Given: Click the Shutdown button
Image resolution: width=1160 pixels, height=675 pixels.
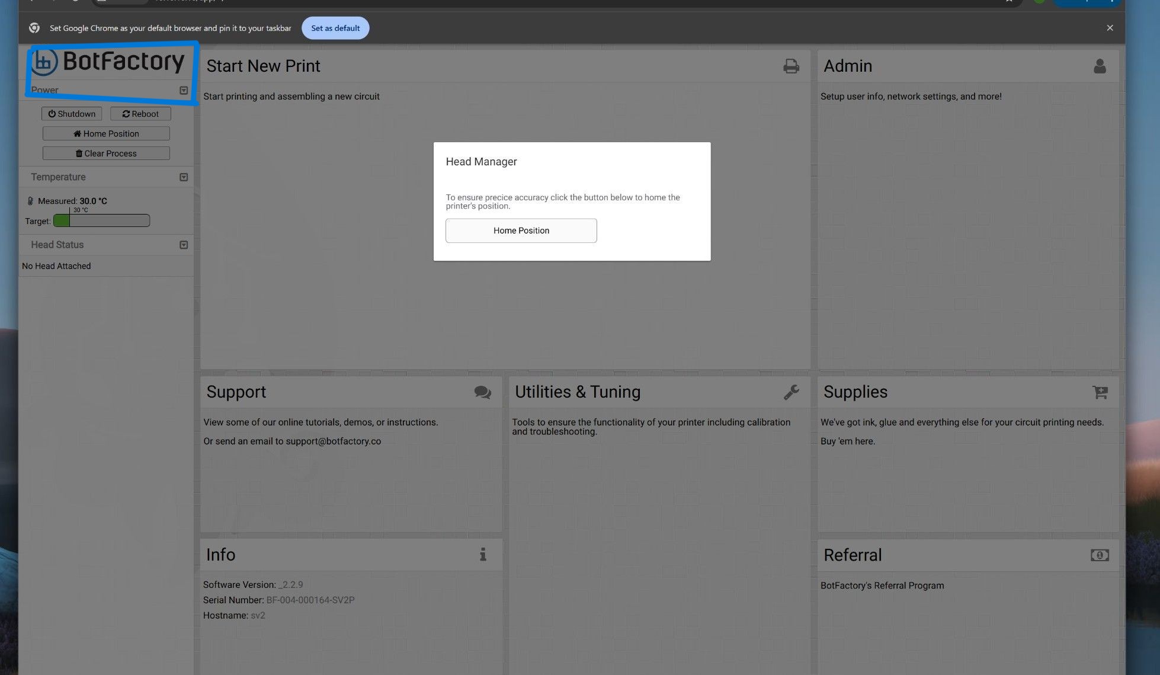Looking at the screenshot, I should 72,114.
